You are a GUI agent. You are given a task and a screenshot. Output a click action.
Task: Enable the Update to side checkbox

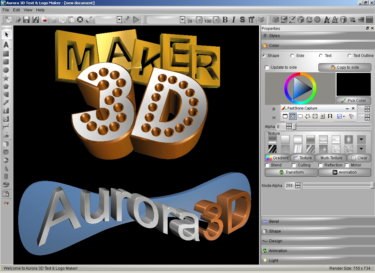tap(267, 67)
